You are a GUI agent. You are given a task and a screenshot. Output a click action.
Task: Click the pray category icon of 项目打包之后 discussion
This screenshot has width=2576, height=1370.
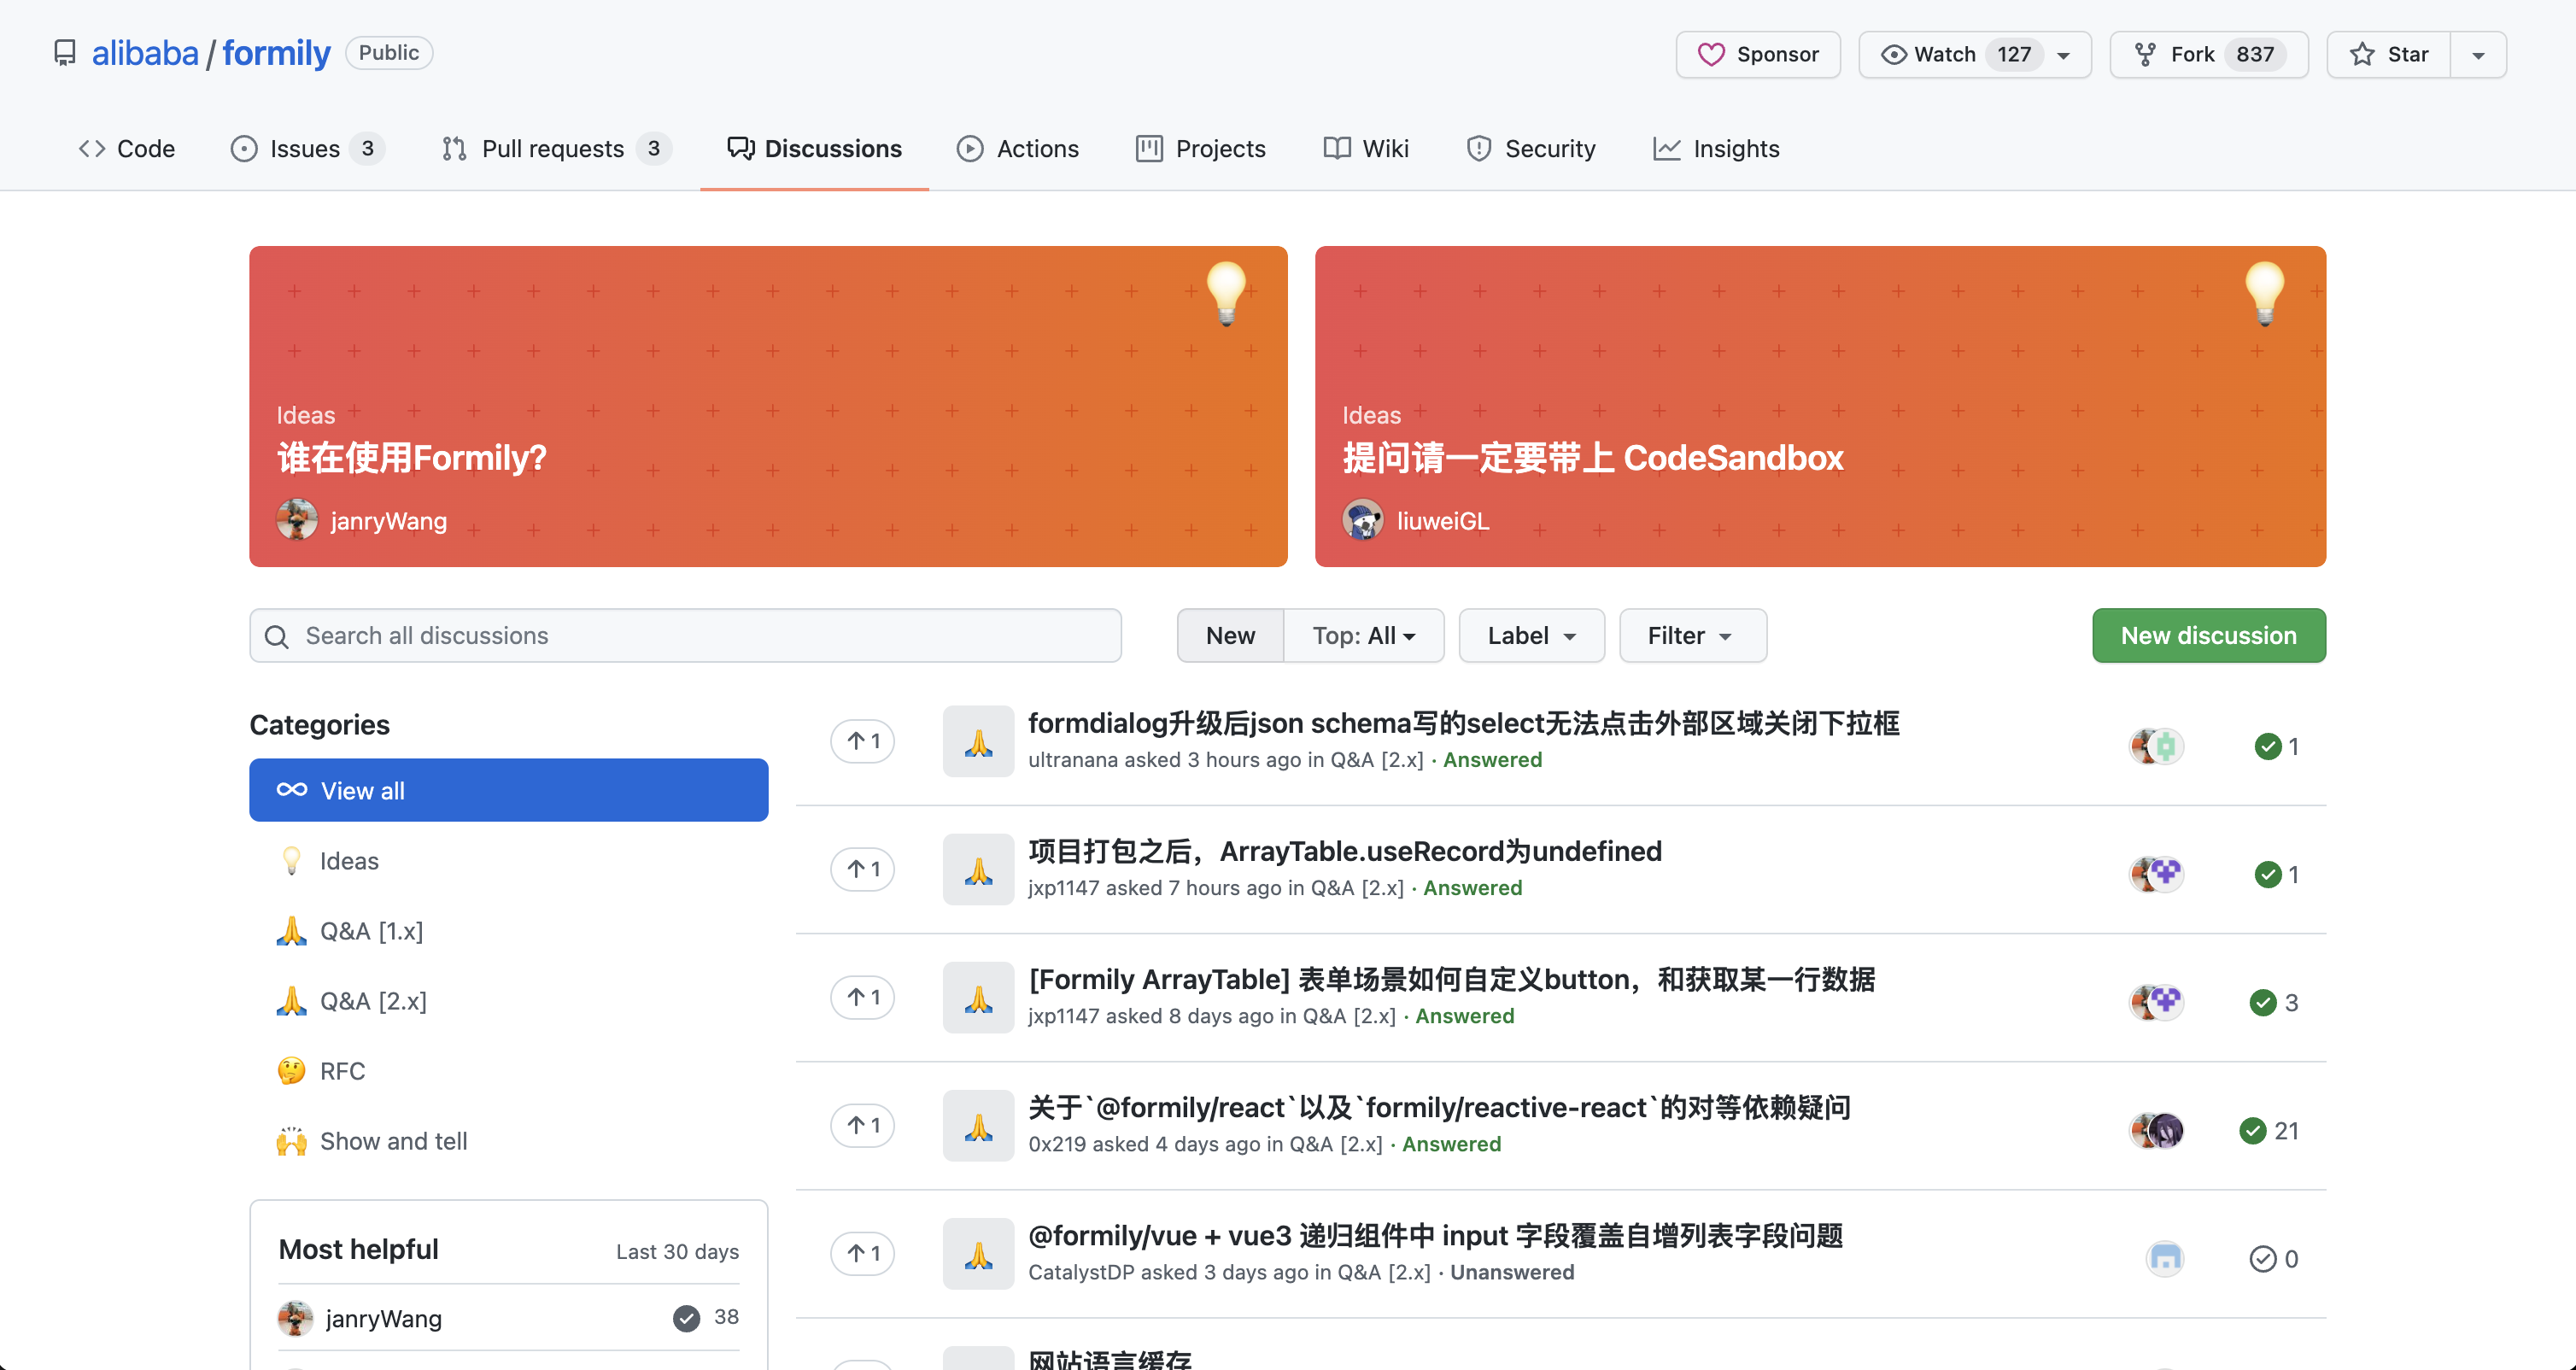pos(978,869)
